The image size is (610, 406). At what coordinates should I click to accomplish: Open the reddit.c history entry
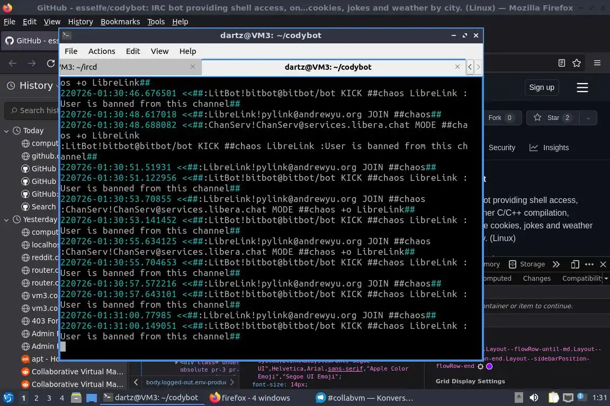pyautogui.click(x=40, y=257)
